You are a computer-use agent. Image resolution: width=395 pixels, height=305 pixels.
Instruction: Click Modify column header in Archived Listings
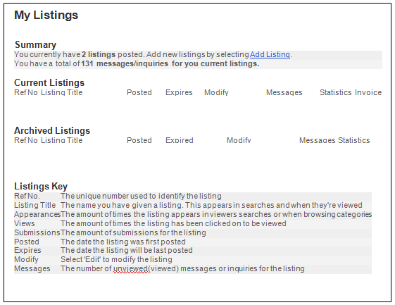(x=239, y=140)
